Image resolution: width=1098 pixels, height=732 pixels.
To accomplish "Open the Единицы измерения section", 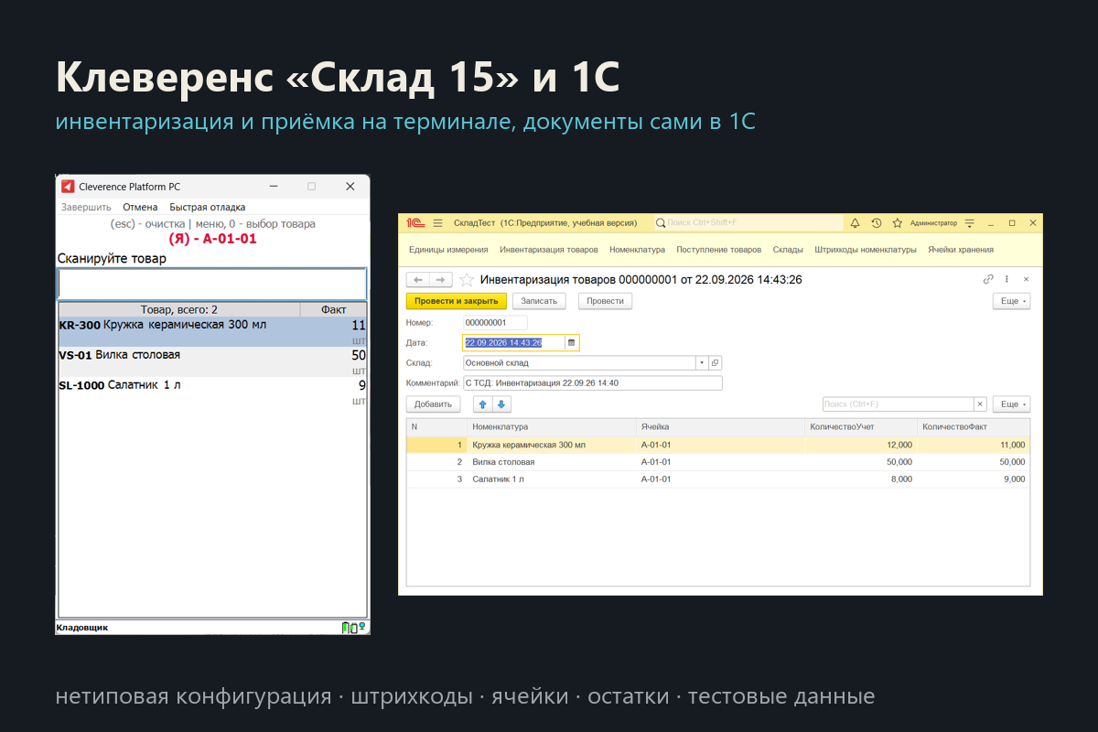I will pyautogui.click(x=448, y=250).
